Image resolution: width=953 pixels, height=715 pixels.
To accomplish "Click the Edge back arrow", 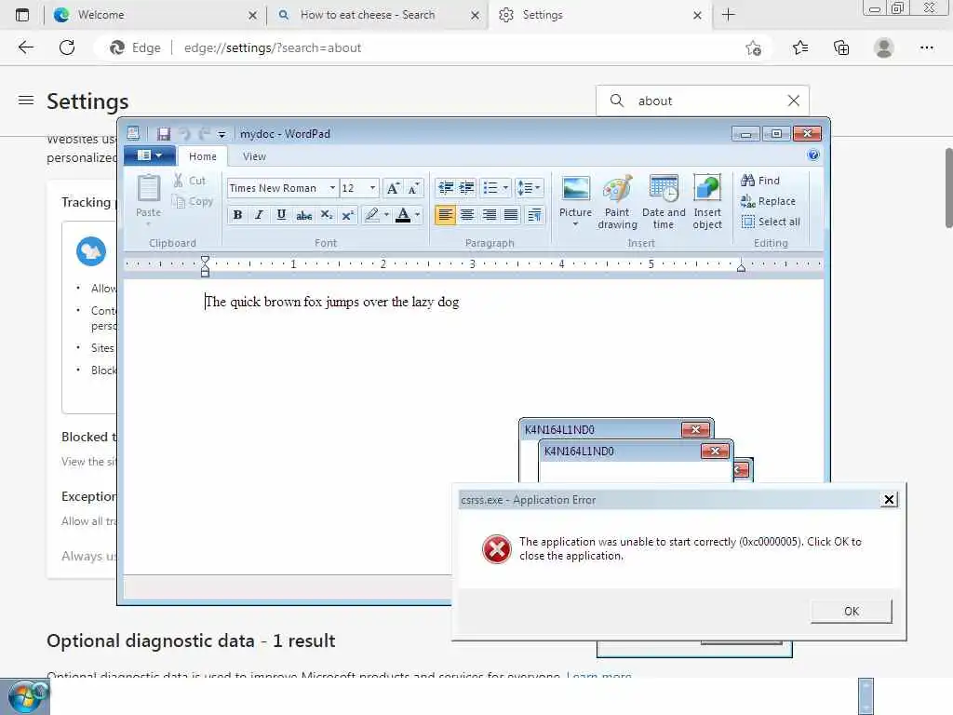I will coord(25,47).
